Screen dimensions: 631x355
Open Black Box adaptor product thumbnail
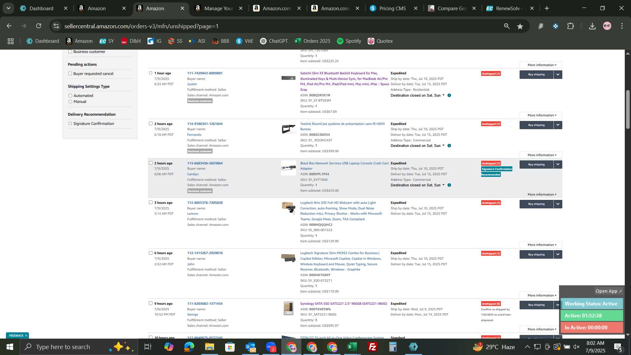(x=288, y=168)
